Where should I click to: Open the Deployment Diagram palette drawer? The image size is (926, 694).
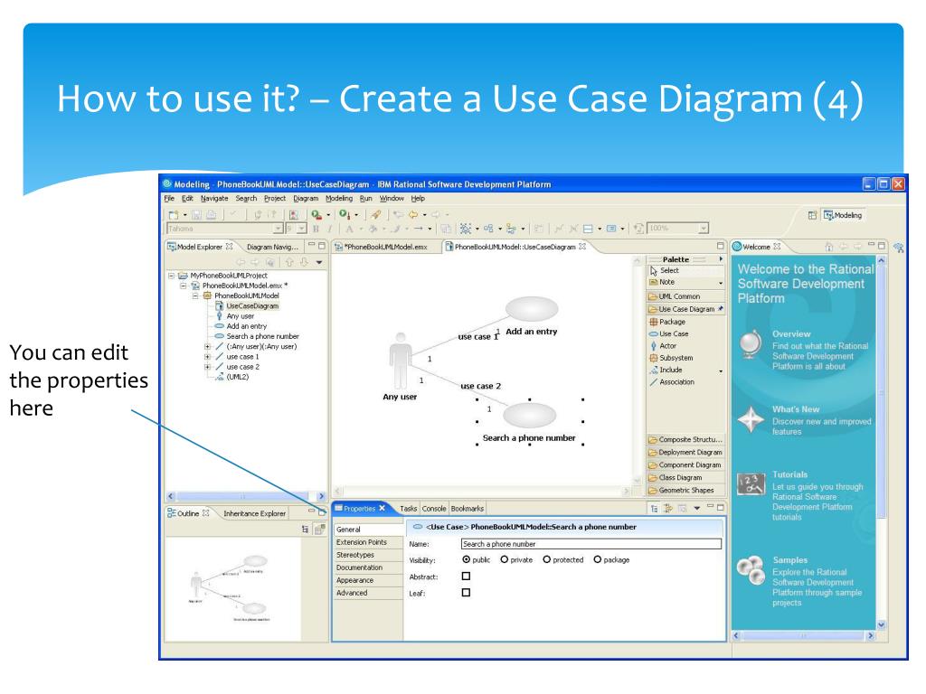point(685,453)
